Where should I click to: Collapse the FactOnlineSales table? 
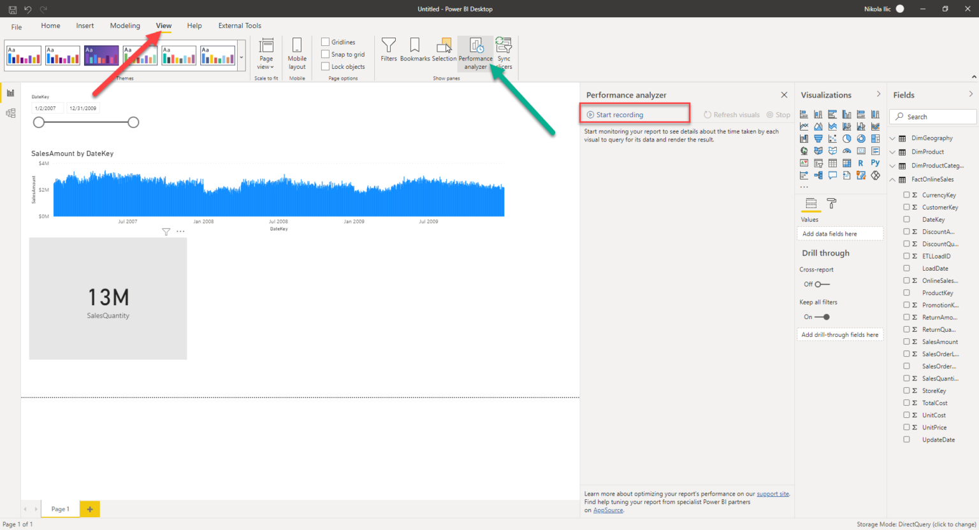(892, 179)
